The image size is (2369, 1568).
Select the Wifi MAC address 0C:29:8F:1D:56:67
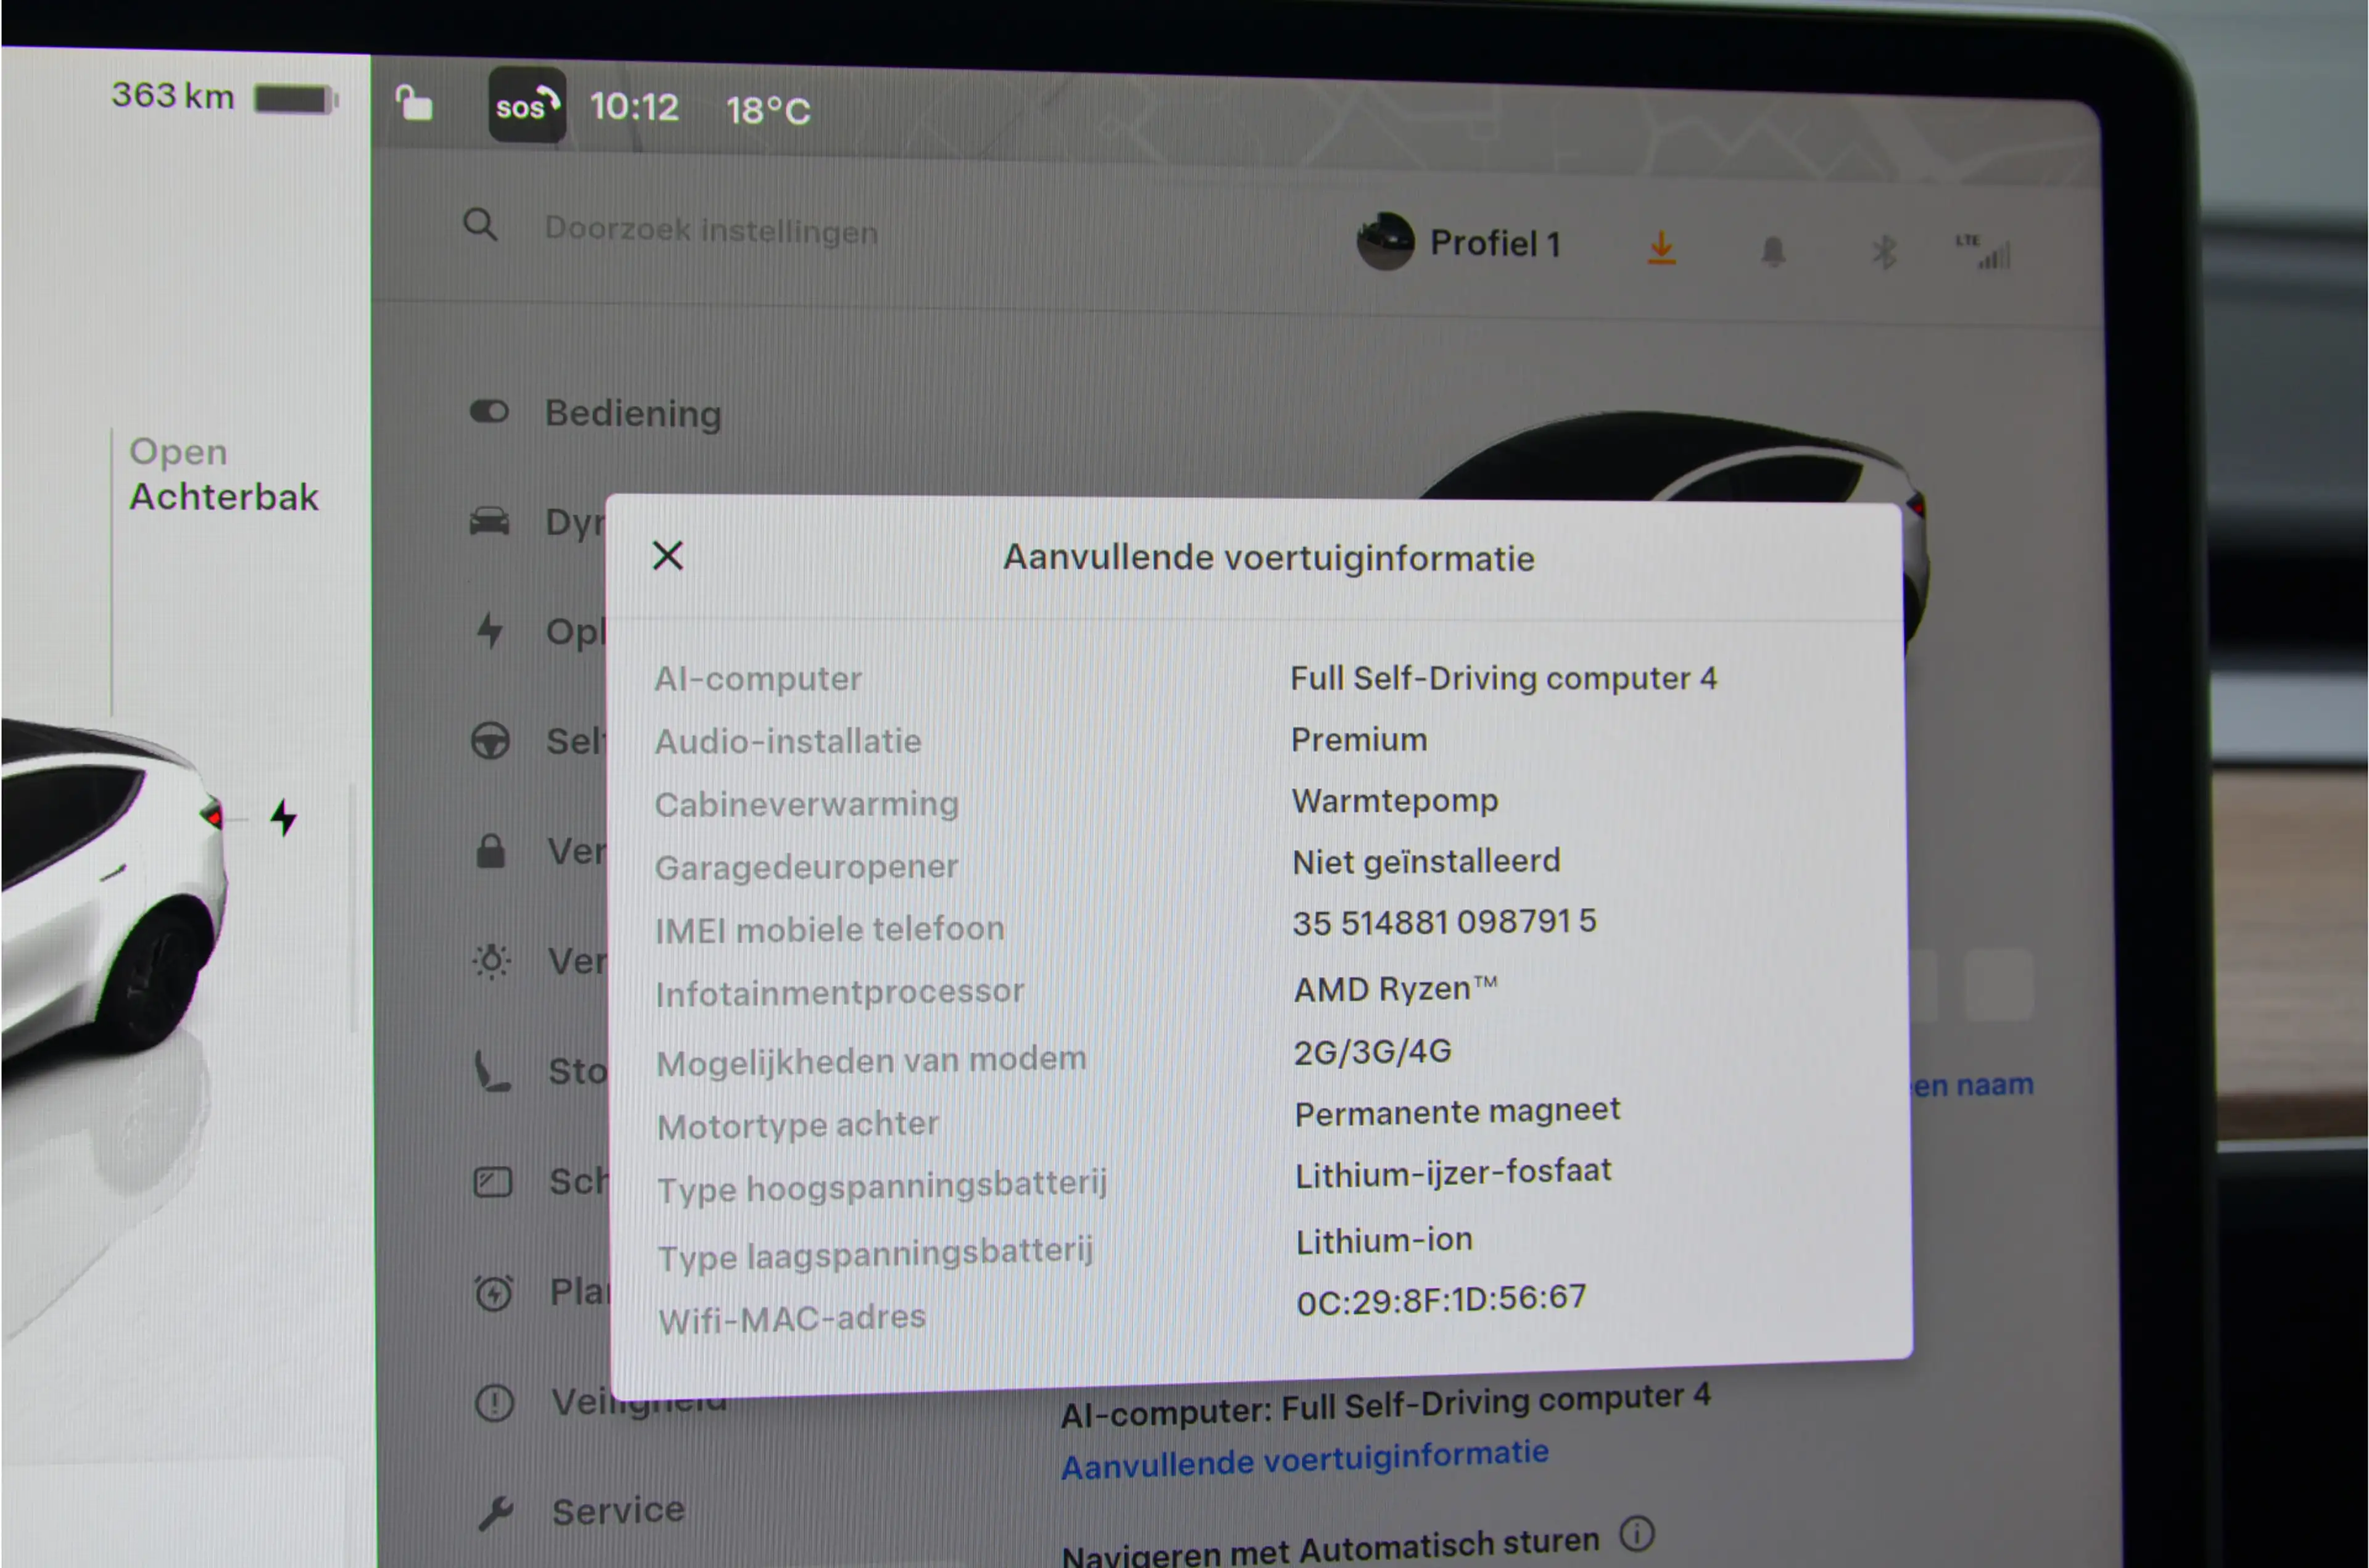click(1441, 1299)
